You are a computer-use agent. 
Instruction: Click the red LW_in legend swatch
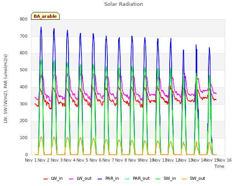coord(46,179)
